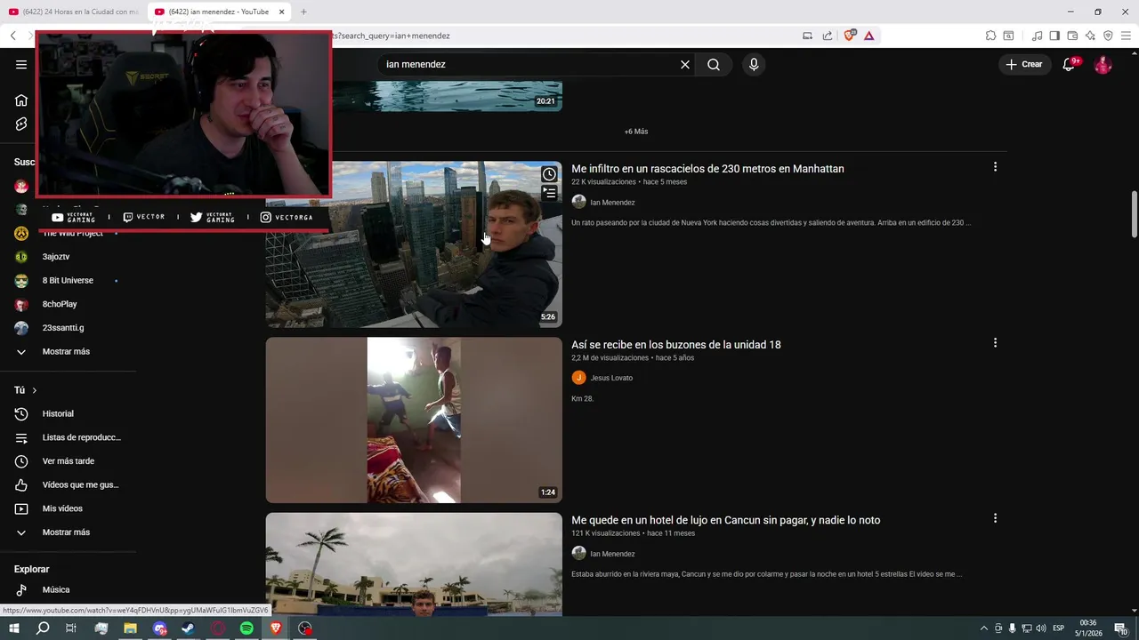Add Manhattan video to Watch Later

(x=549, y=174)
